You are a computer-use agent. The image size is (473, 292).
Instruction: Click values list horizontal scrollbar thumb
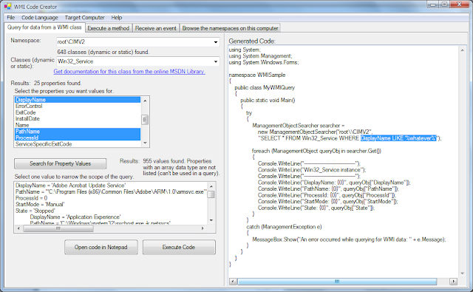coord(58,228)
